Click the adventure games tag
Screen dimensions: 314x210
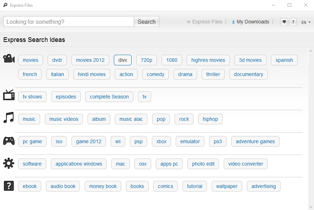[x=255, y=141]
